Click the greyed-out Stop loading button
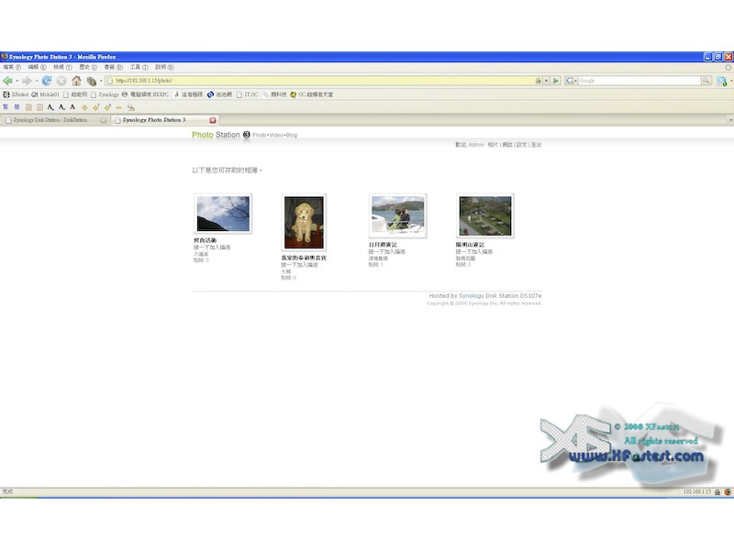734x550 pixels. pyautogui.click(x=61, y=81)
